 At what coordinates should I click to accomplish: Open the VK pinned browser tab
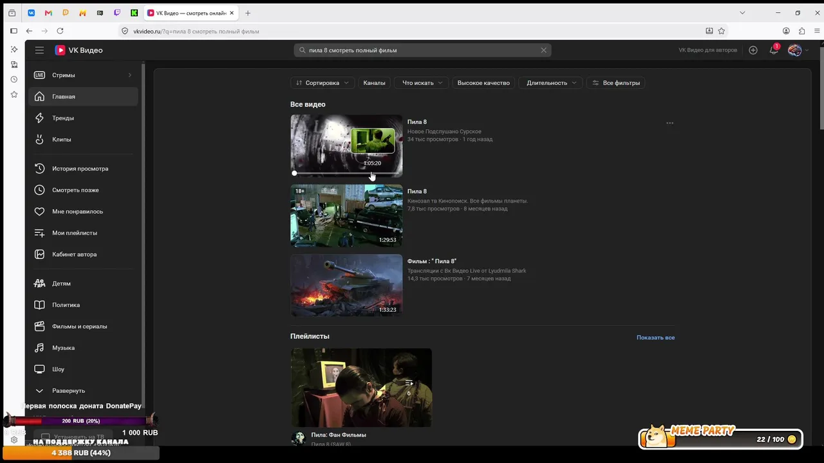pos(31,13)
